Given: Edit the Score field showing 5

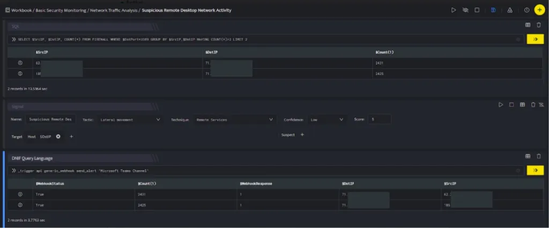Looking at the screenshot, I should click(380, 119).
